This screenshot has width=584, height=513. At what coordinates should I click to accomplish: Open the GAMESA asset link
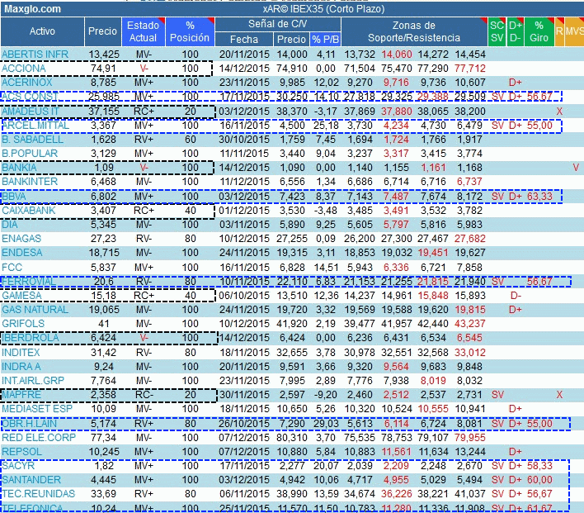pos(21,296)
